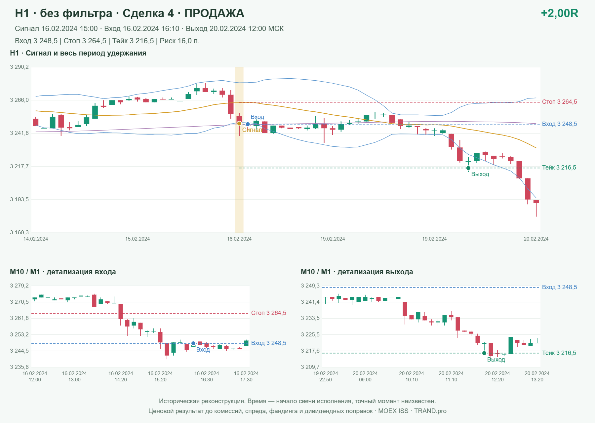Click the 14.02.2024 date axis label
Viewport: 595px width, 423px height.
[36, 239]
